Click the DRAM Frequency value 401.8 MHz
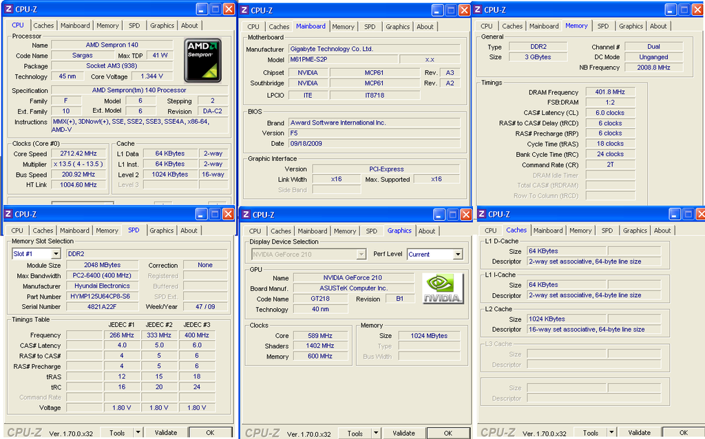Image resolution: width=705 pixels, height=439 pixels. pyautogui.click(x=610, y=92)
